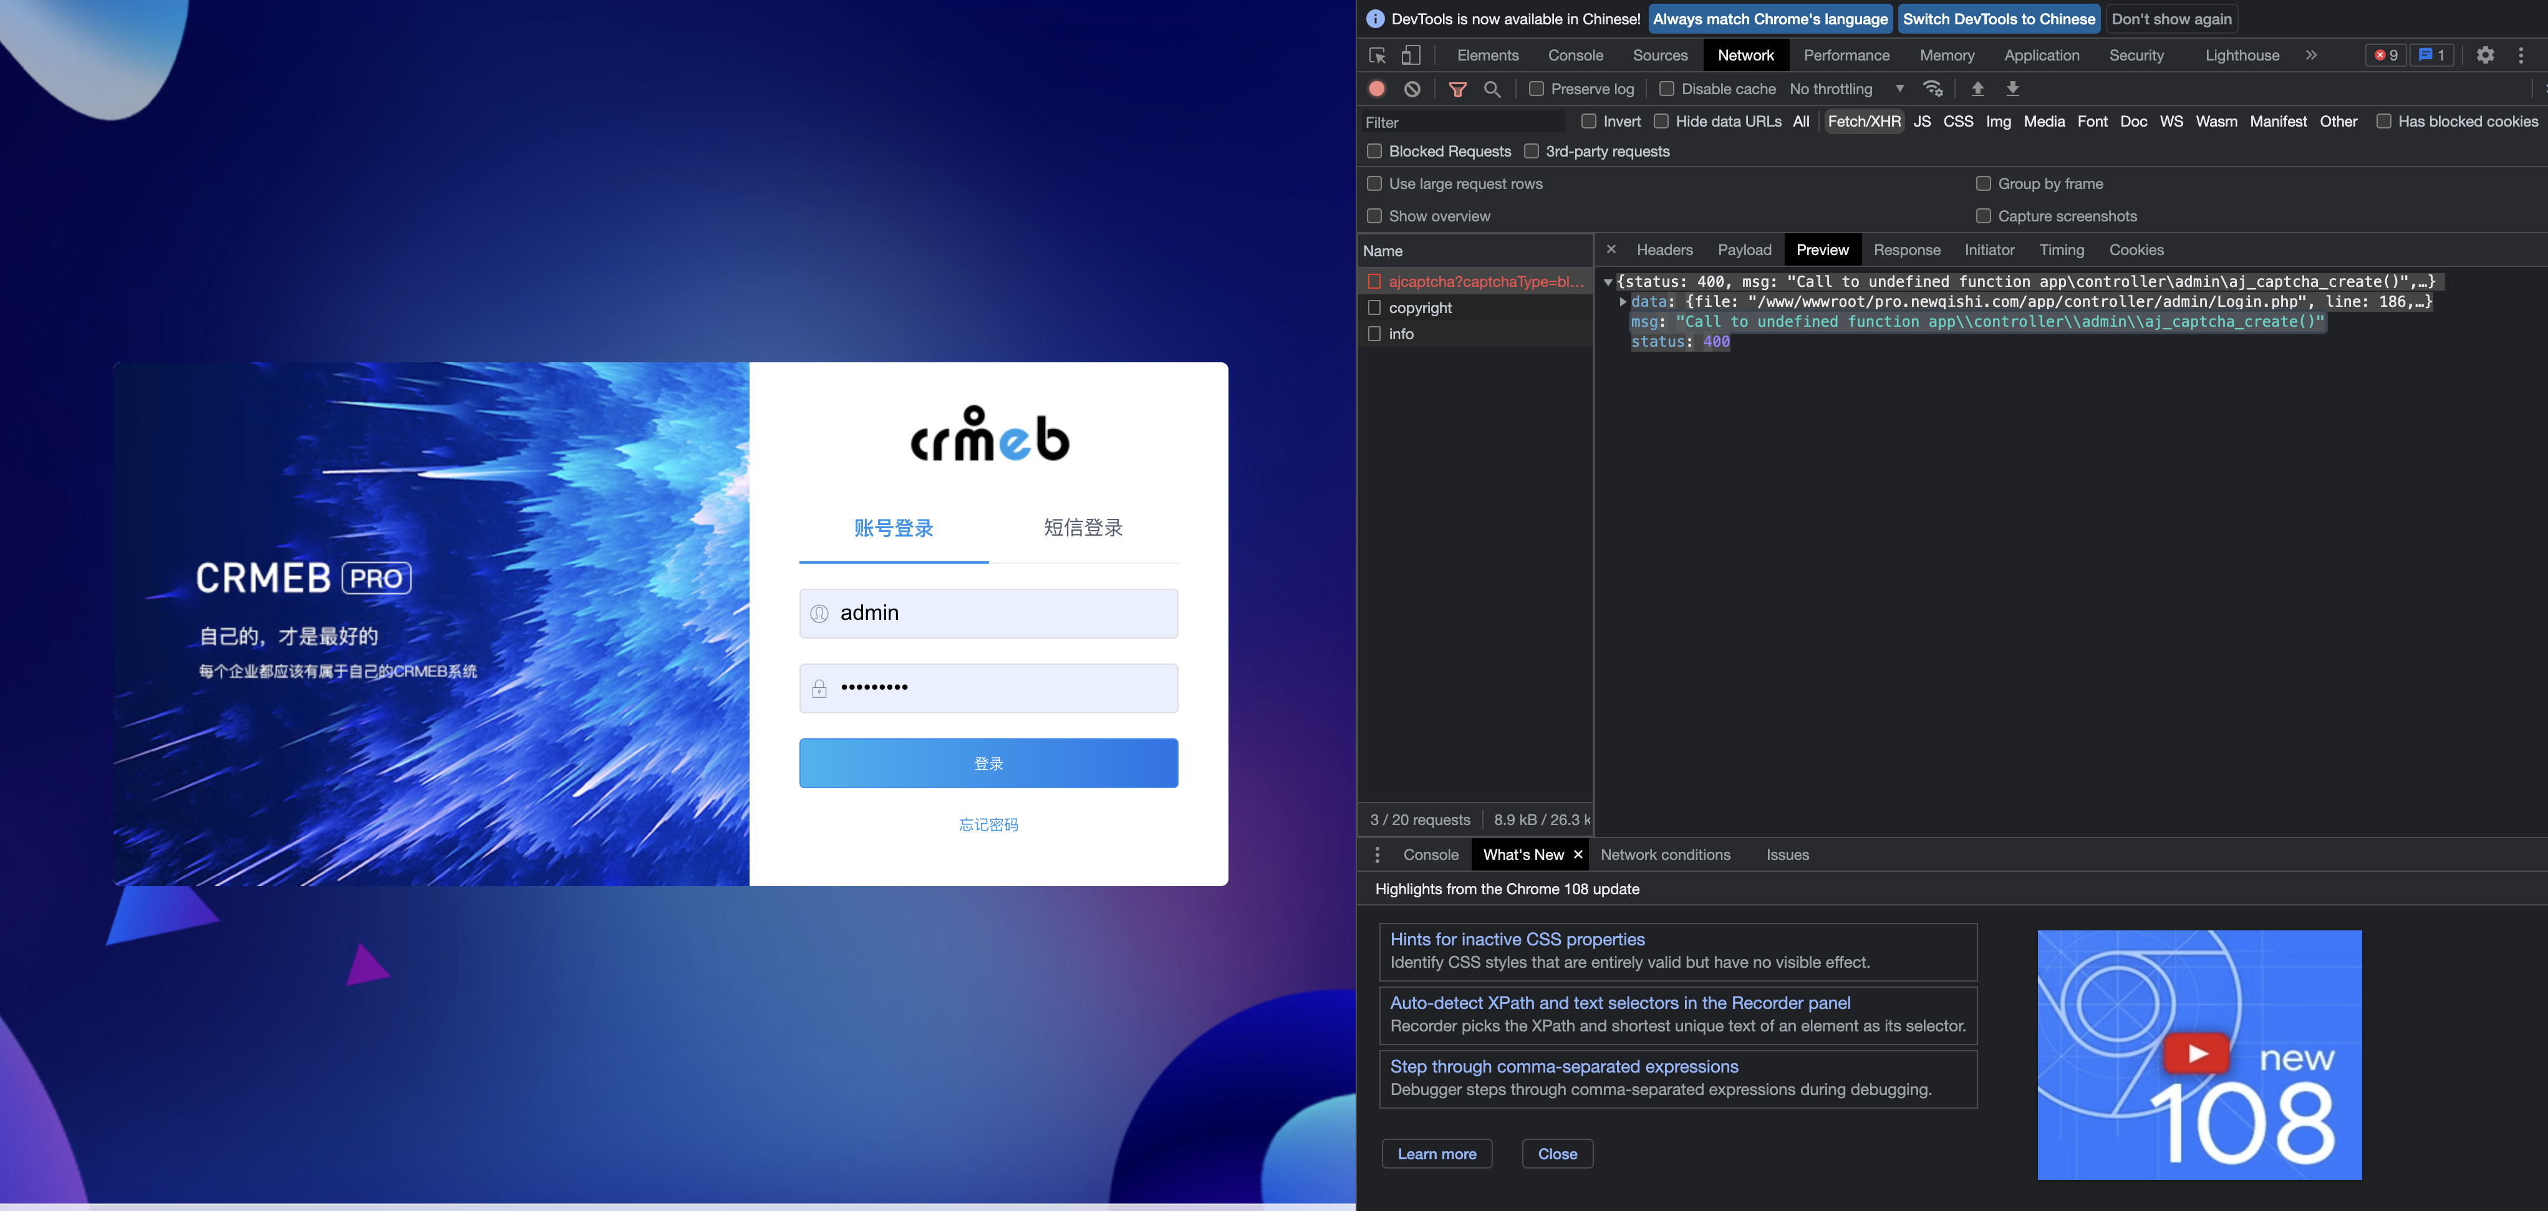Open the Timing request tab

point(2062,250)
